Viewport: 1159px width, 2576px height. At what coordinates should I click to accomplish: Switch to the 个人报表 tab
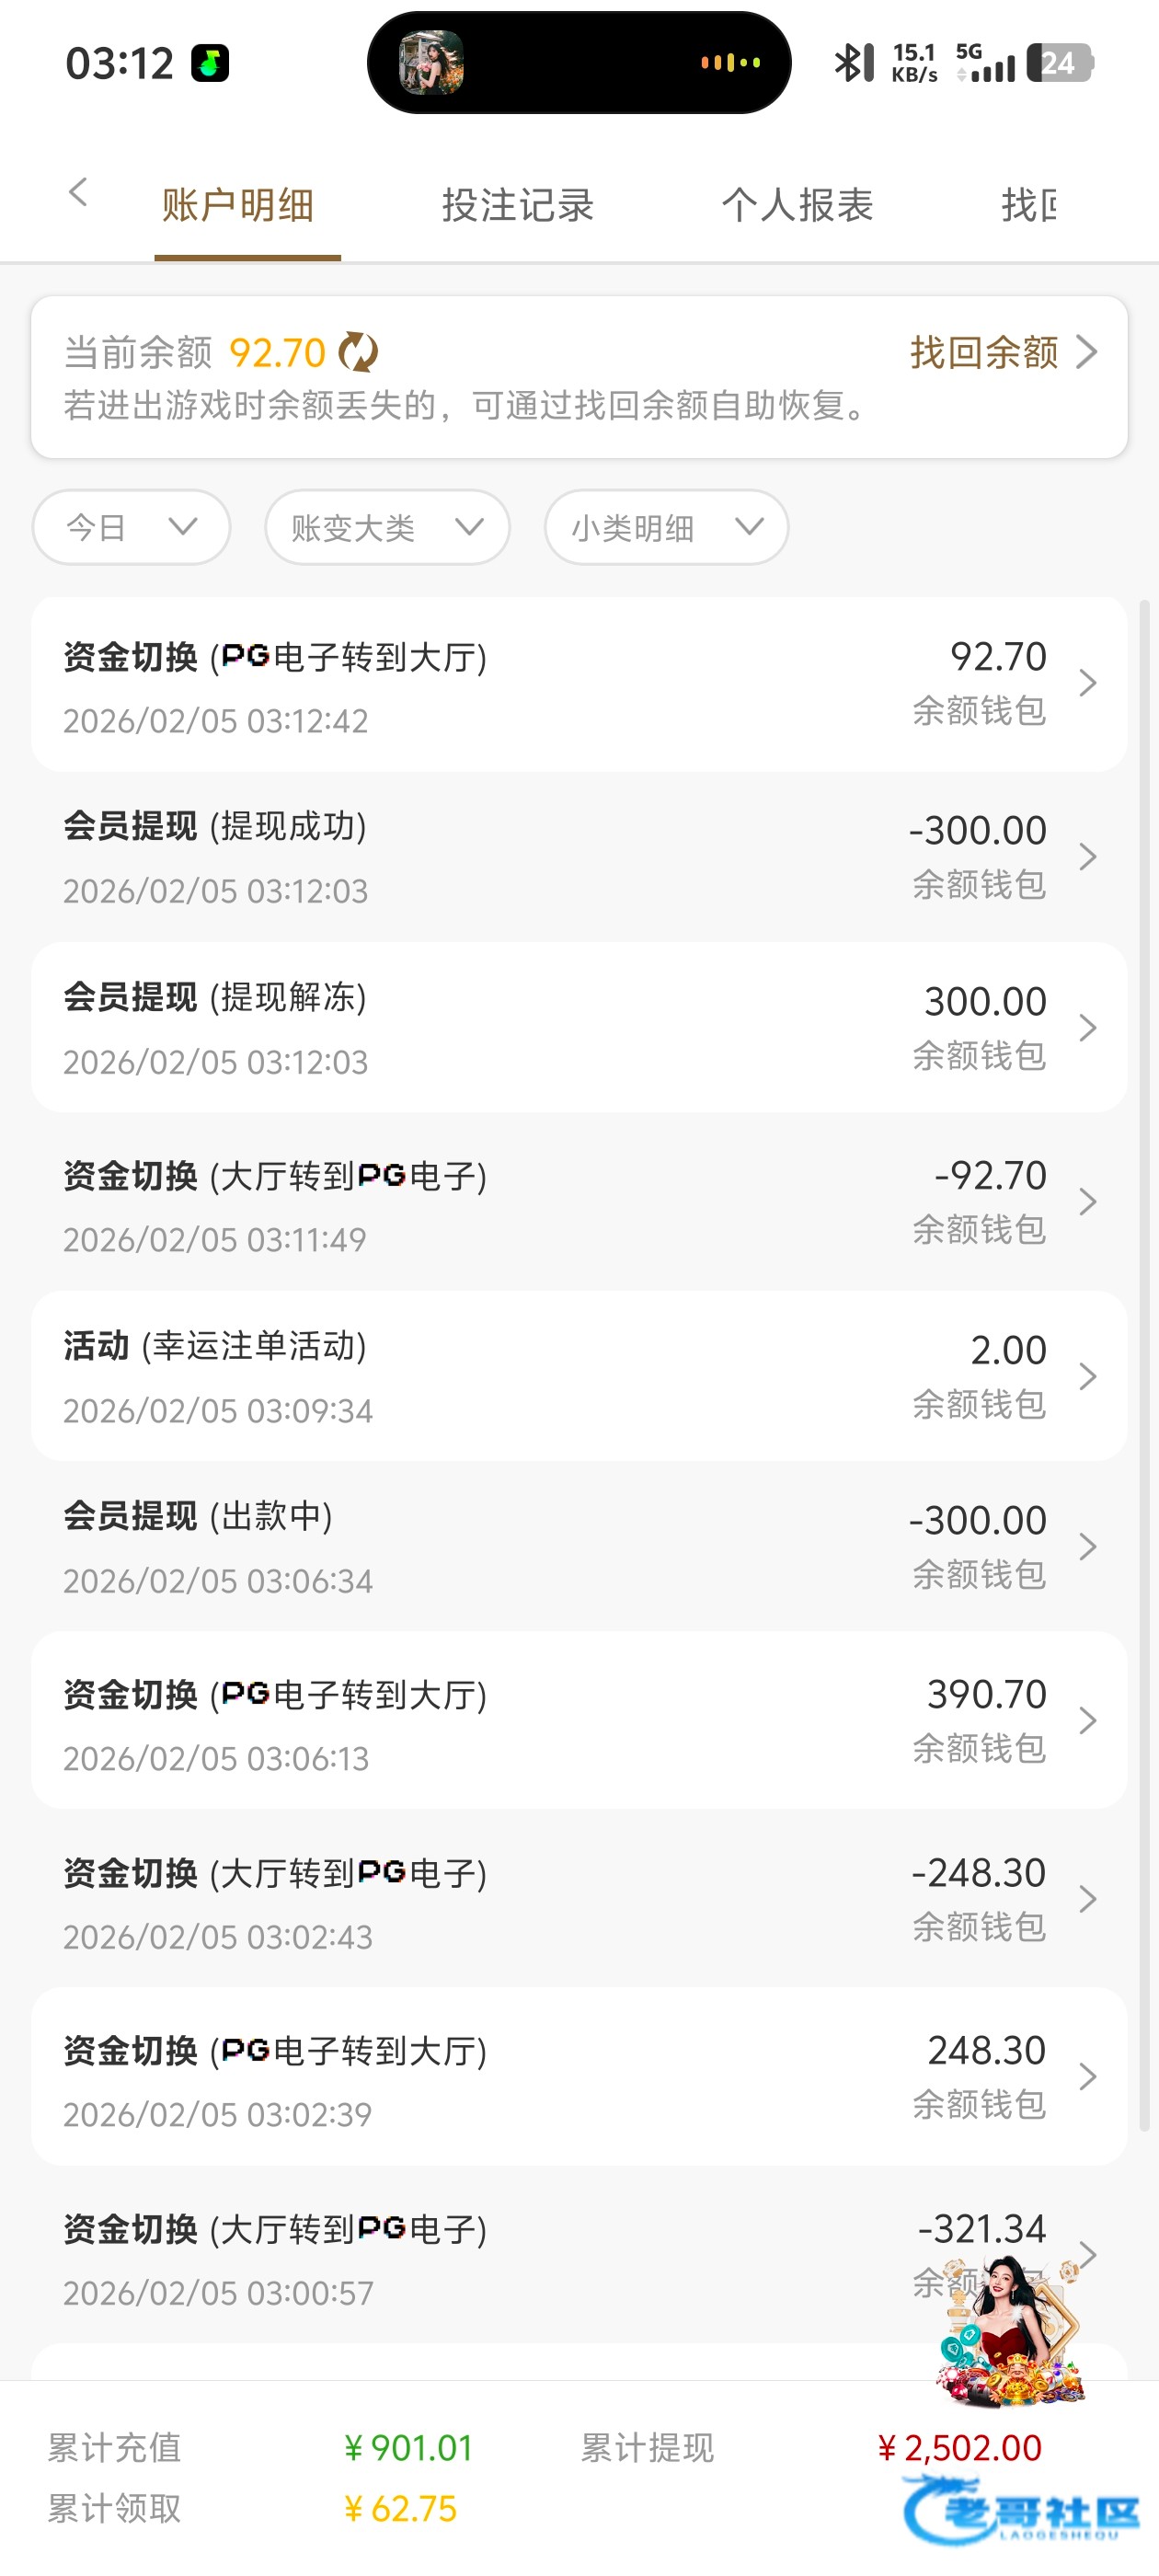pyautogui.click(x=797, y=206)
